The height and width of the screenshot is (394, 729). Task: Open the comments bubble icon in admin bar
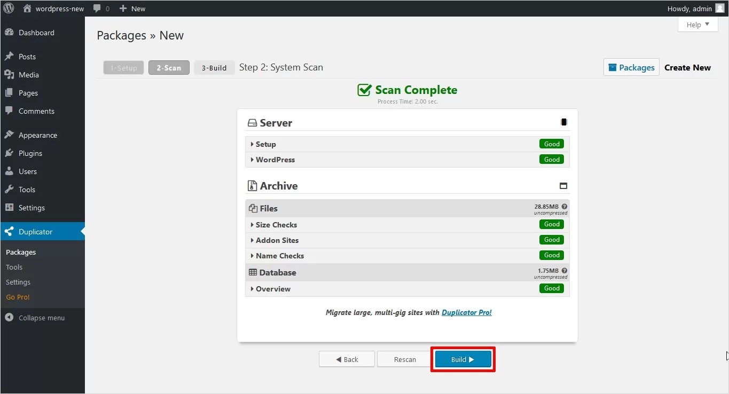coord(97,8)
